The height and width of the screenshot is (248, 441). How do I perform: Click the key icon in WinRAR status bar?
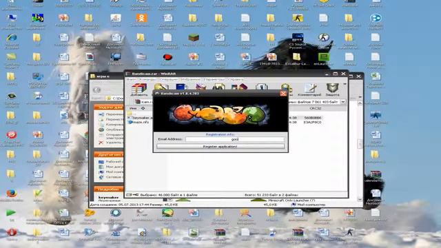coord(136,194)
